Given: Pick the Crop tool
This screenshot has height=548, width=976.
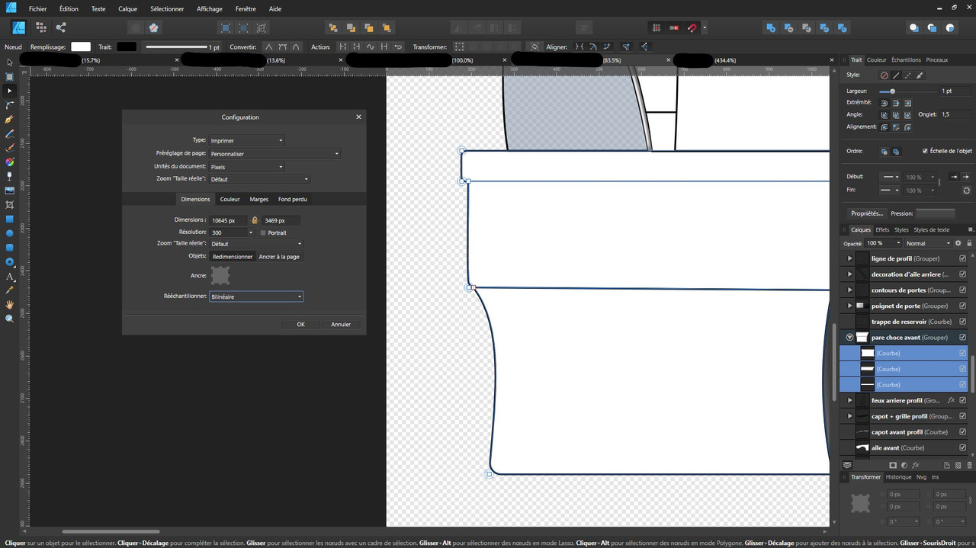Looking at the screenshot, I should (x=9, y=204).
